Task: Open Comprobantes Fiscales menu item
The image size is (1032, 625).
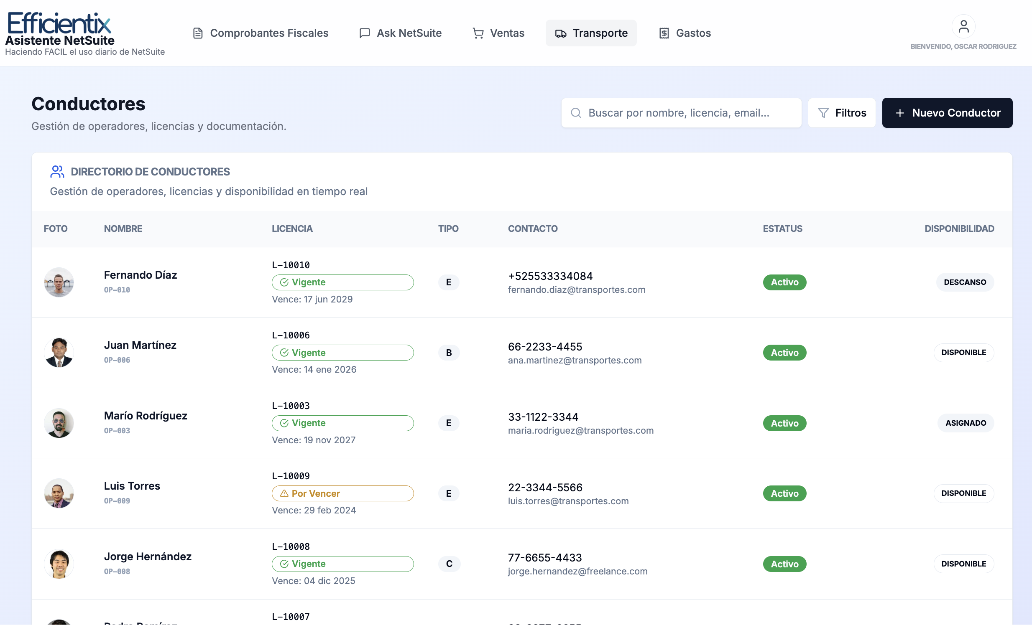Action: point(261,33)
